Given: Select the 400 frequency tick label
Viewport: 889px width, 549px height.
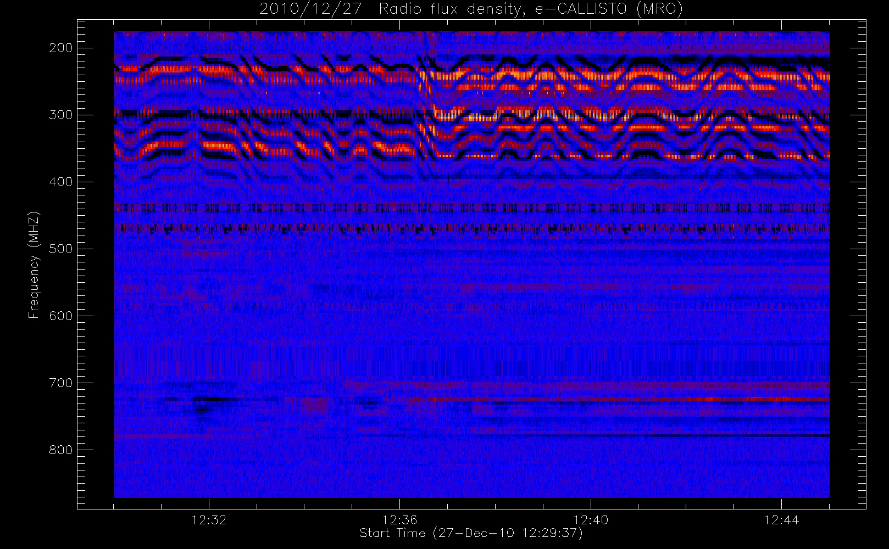Looking at the screenshot, I should pyautogui.click(x=60, y=182).
